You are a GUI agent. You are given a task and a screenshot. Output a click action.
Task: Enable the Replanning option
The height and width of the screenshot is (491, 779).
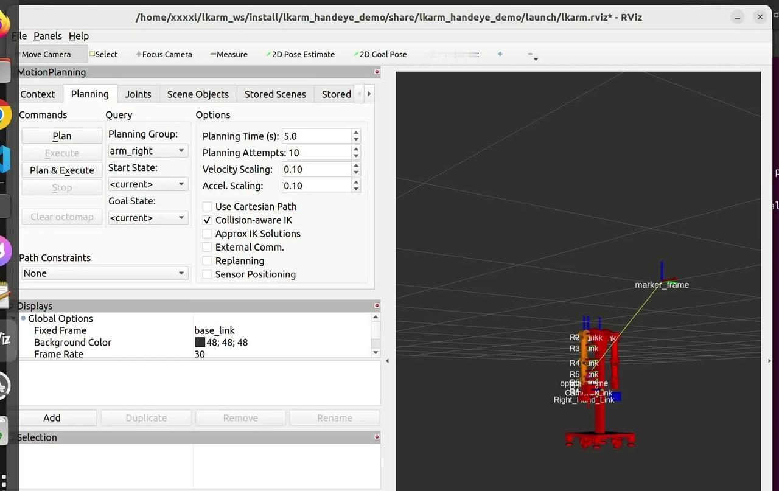tap(208, 261)
